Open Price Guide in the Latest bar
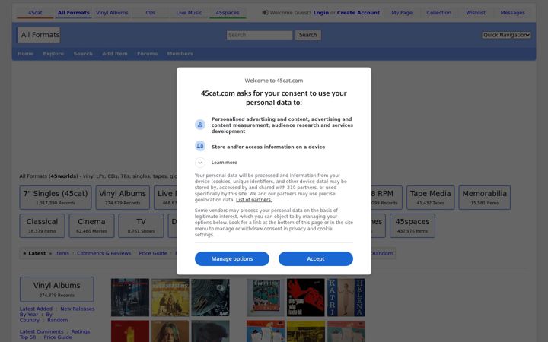This screenshot has height=342, width=548. (153, 253)
